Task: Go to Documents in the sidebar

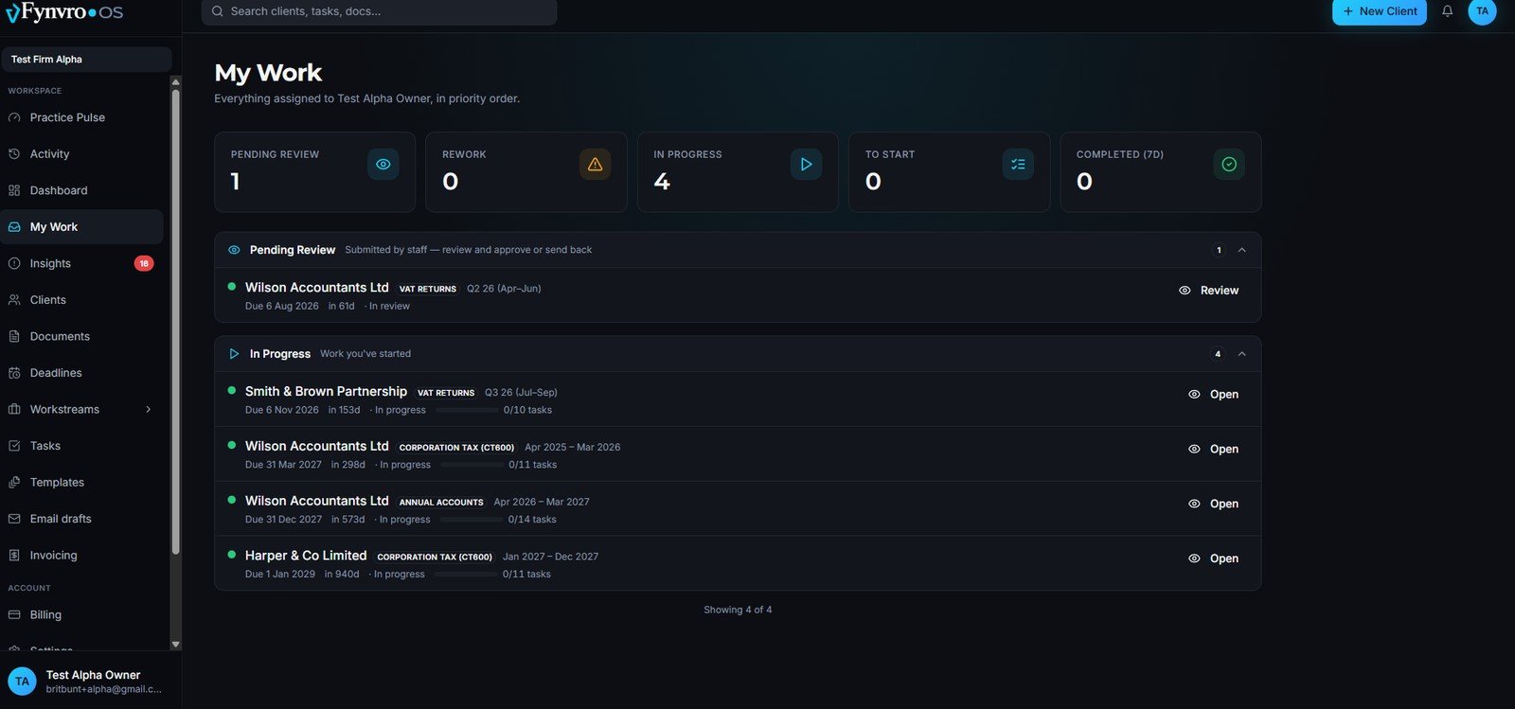Action: coord(81,336)
